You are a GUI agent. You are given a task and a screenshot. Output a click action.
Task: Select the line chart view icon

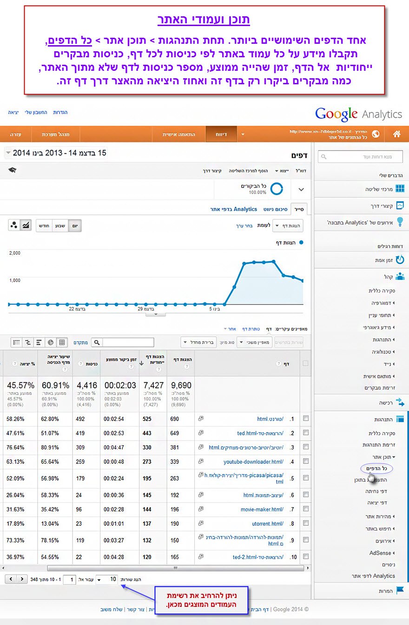pyautogui.click(x=26, y=225)
